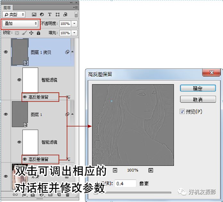Image resolution: width=223 pixels, height=202 pixels.
Task: Zoom out preview with minus button
Action: point(115,170)
